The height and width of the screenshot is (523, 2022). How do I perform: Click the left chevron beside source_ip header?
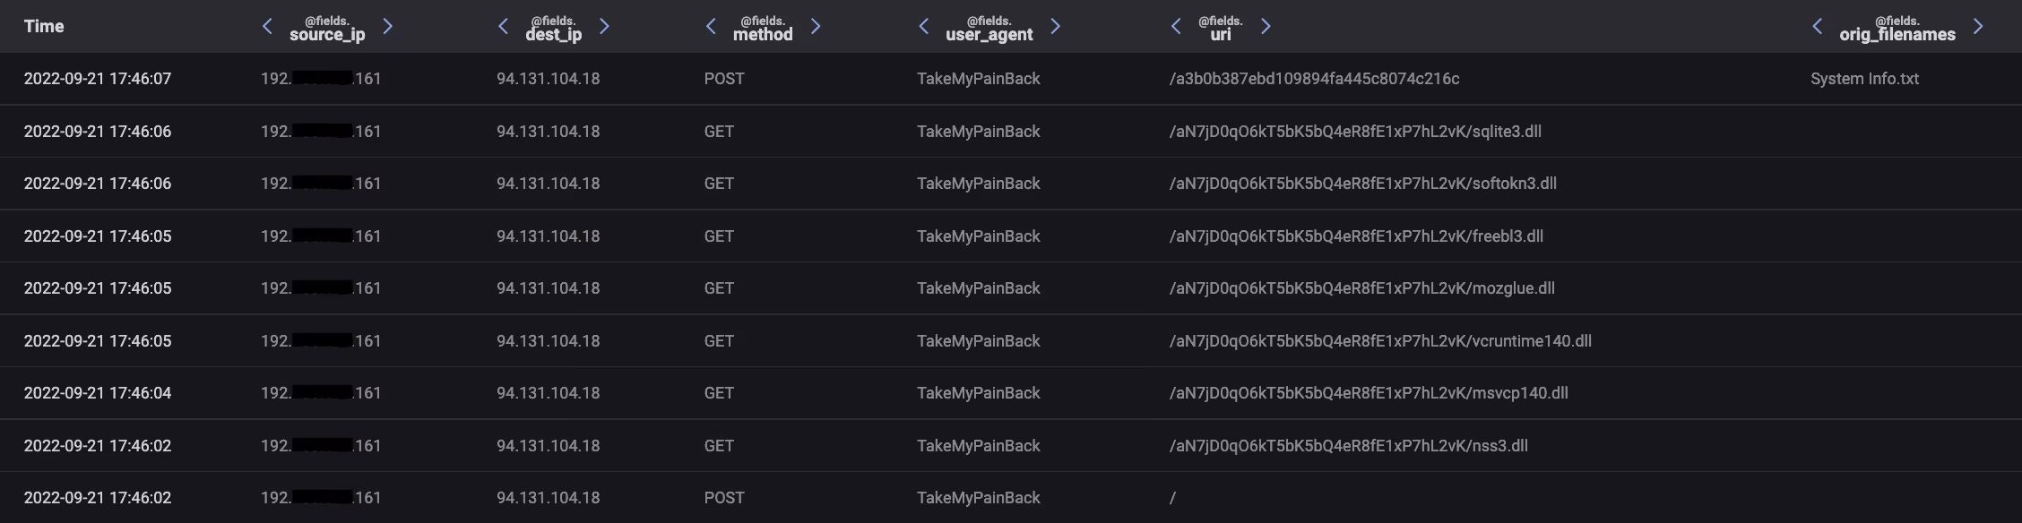click(266, 27)
